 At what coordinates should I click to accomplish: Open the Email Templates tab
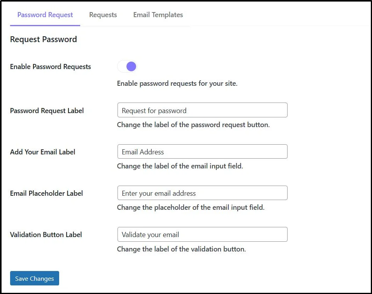pyautogui.click(x=158, y=14)
